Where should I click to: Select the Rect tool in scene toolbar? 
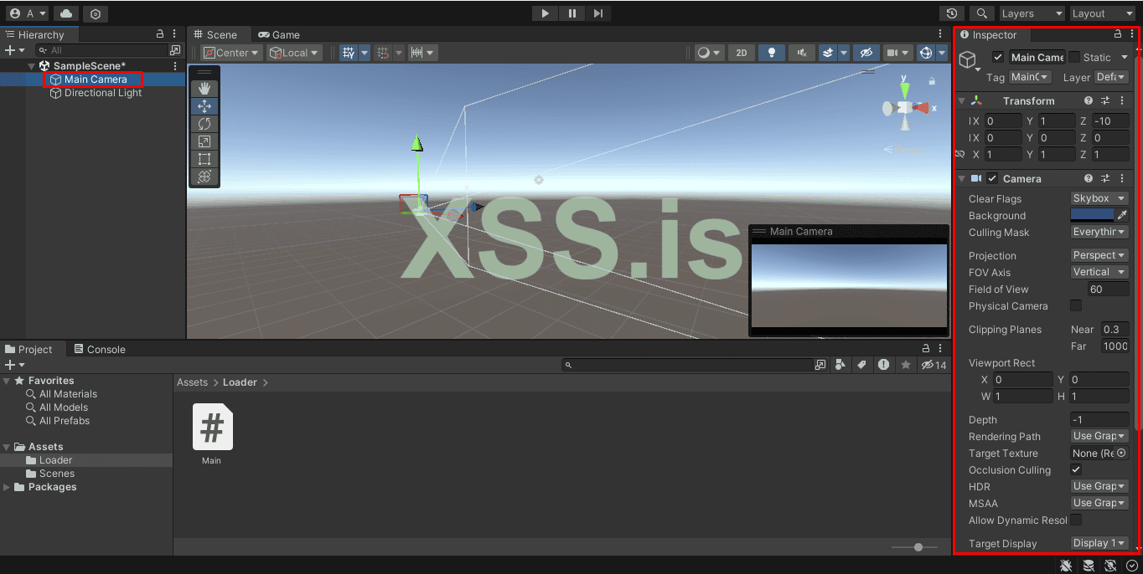[204, 159]
